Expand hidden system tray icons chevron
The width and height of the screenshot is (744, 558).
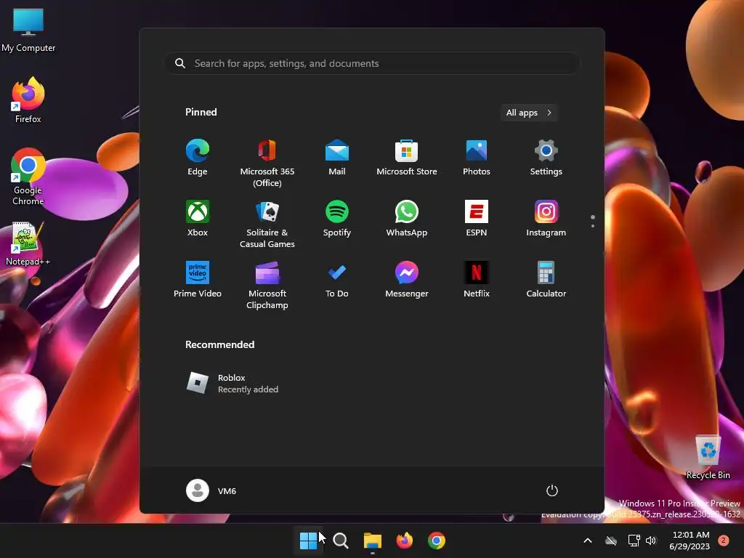(587, 541)
